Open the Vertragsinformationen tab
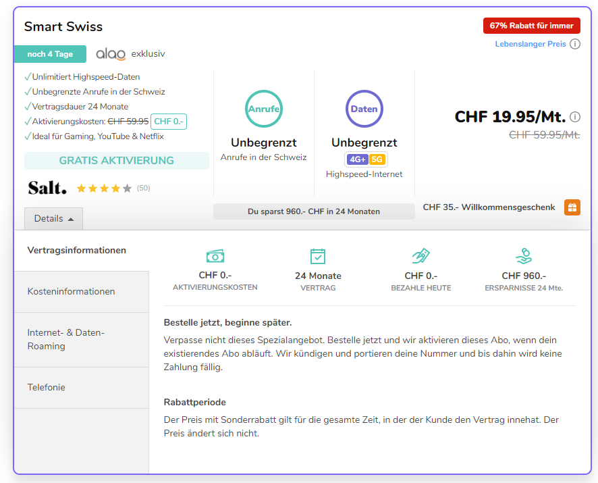The height and width of the screenshot is (483, 598). [77, 251]
